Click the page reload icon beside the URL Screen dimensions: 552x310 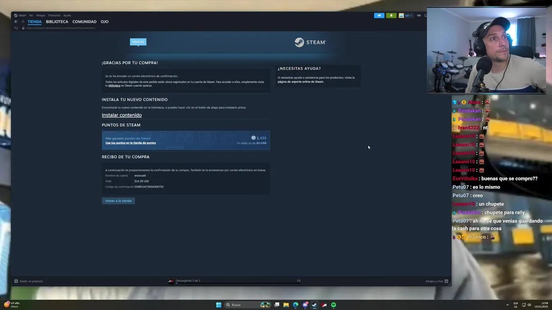(16, 28)
